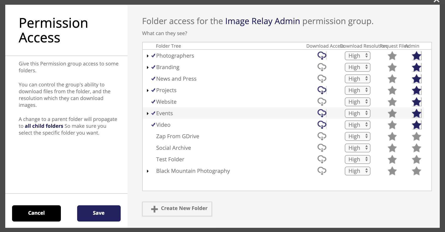Open resolution dropdown for Test Folder
Screen dimensions: 445x232
pos(358,159)
